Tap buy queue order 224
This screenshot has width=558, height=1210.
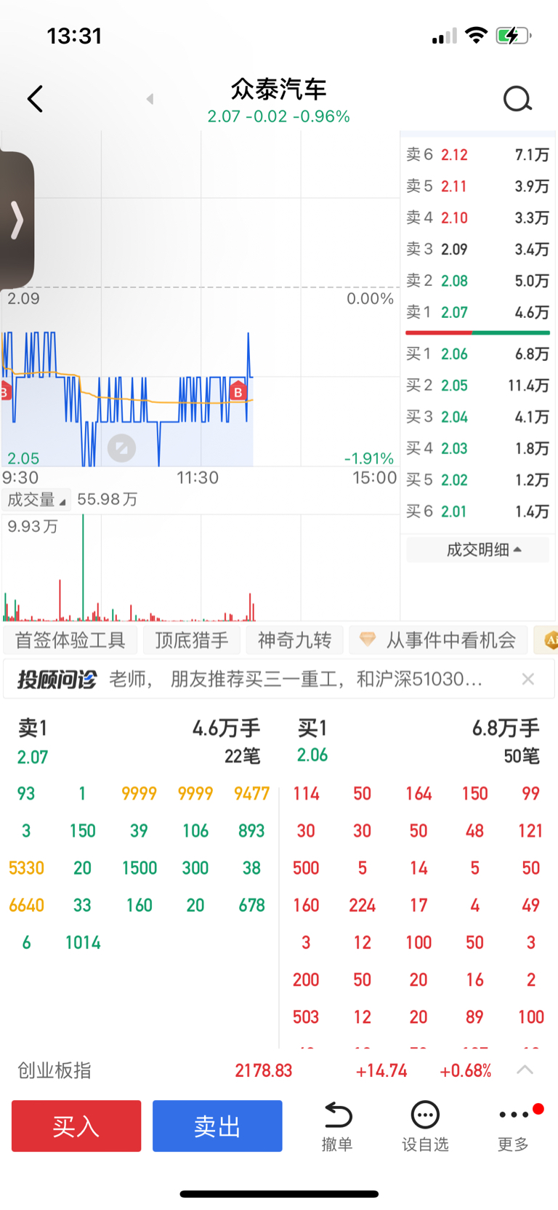[x=362, y=905]
